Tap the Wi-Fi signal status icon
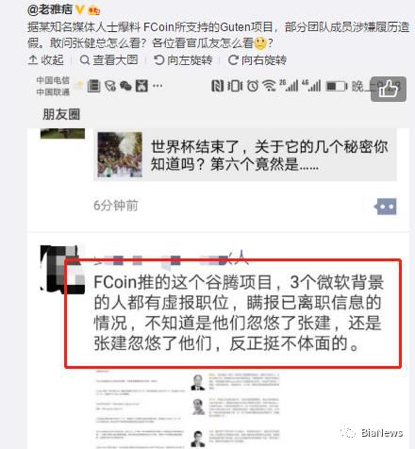Image resolution: width=415 pixels, height=449 pixels. pyautogui.click(x=270, y=86)
